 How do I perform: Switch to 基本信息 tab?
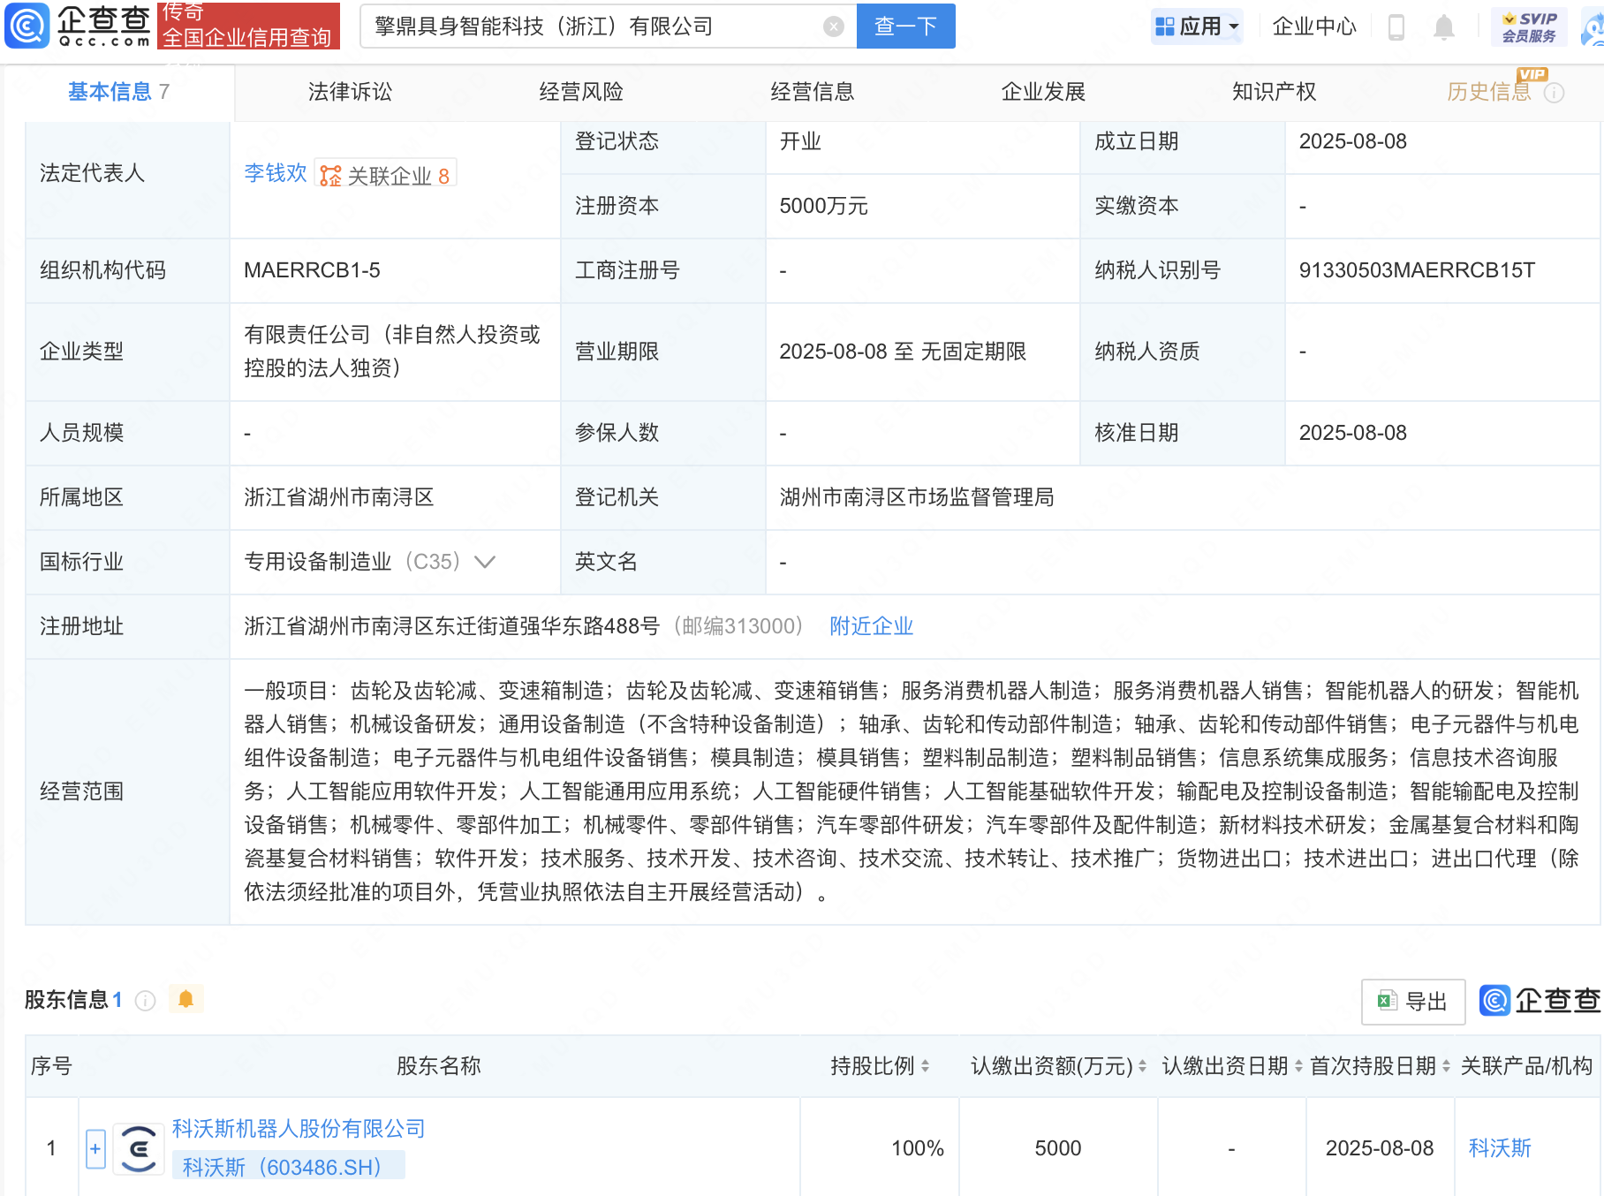118,92
